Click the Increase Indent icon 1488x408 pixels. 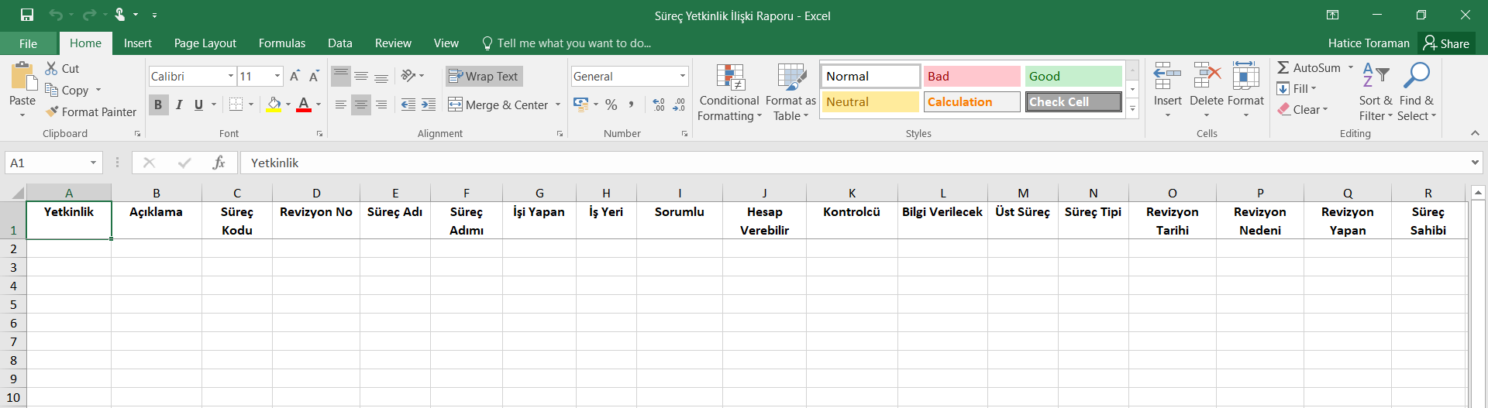pos(429,105)
